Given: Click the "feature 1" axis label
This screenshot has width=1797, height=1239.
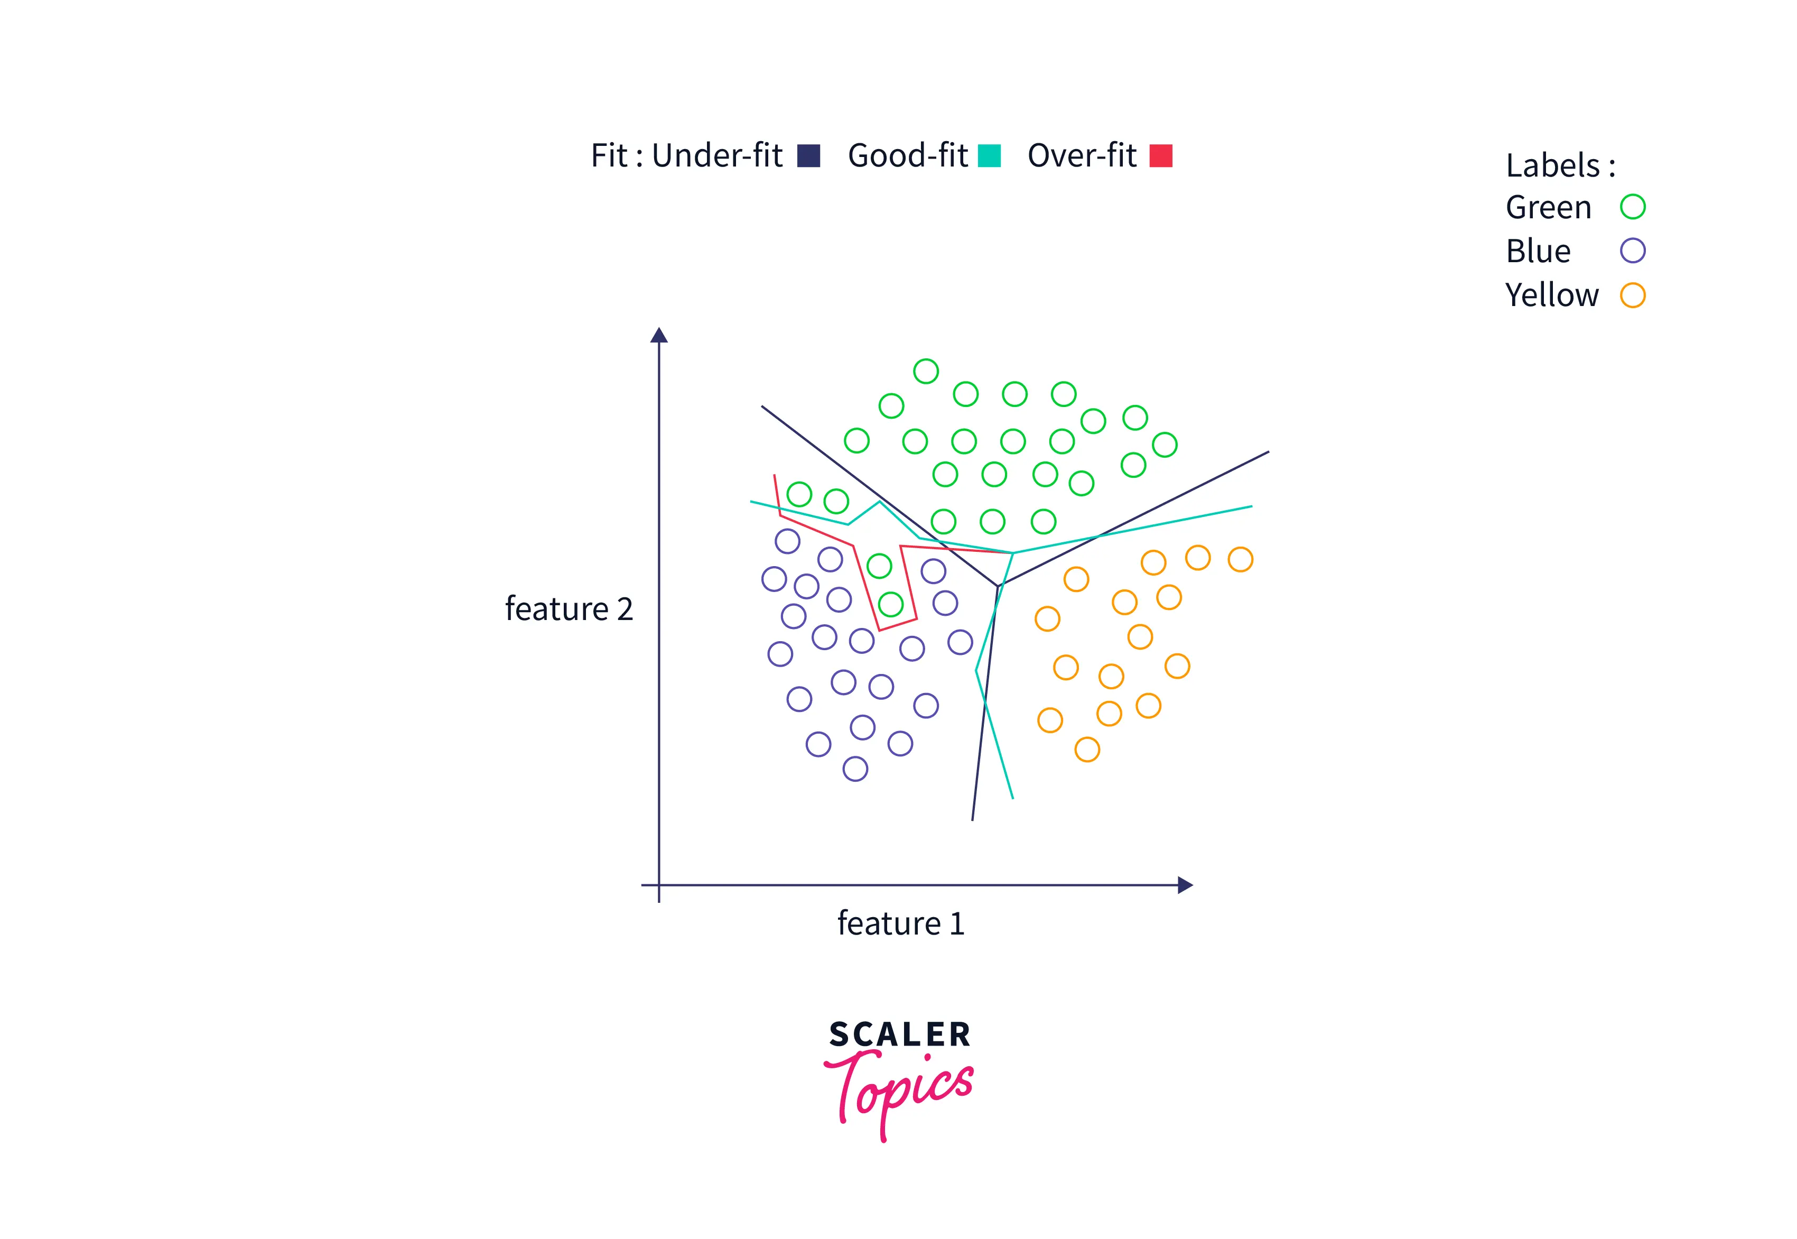Looking at the screenshot, I should (901, 923).
